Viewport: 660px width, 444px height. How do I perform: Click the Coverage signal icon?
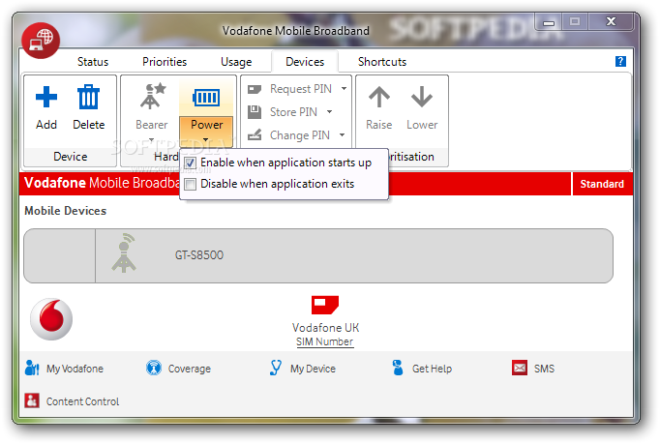(154, 368)
